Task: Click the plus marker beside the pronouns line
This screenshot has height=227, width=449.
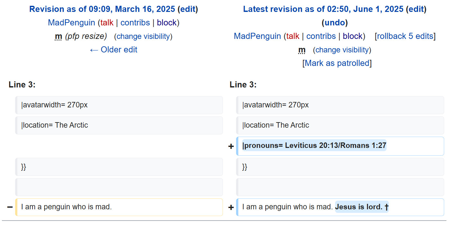Action: (x=231, y=146)
